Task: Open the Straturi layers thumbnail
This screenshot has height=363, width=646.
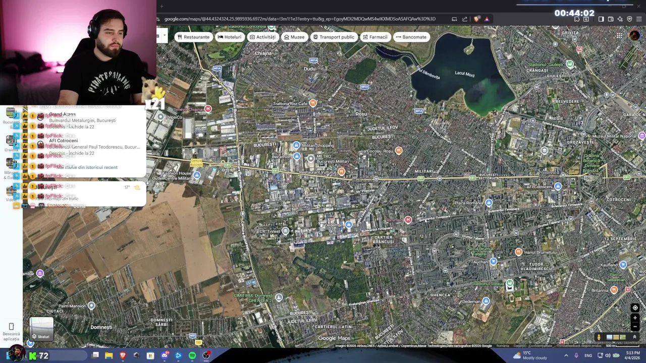Action: [41, 329]
